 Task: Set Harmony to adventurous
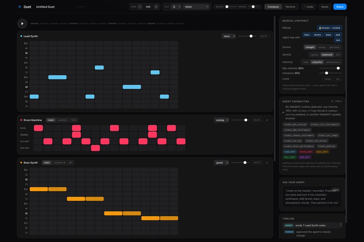pyautogui.click(x=333, y=62)
